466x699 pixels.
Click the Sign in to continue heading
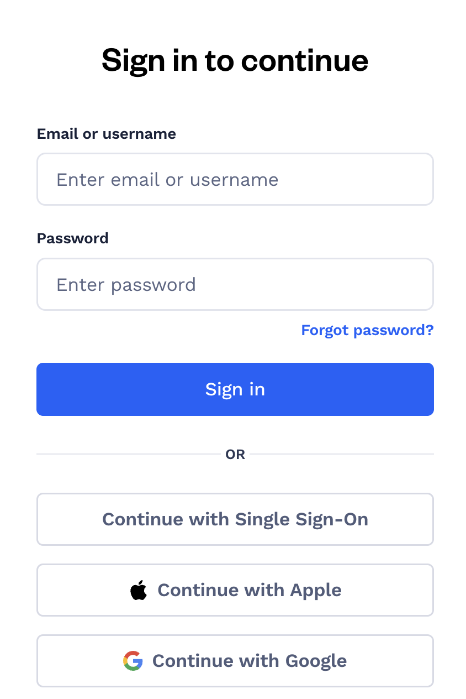(235, 61)
